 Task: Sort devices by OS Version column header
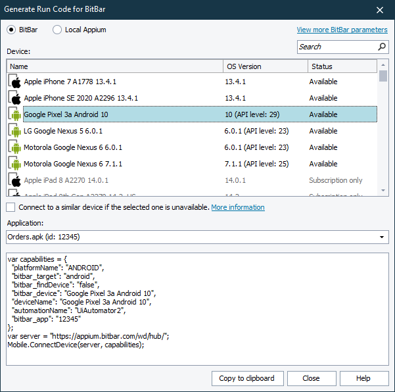[x=265, y=66]
